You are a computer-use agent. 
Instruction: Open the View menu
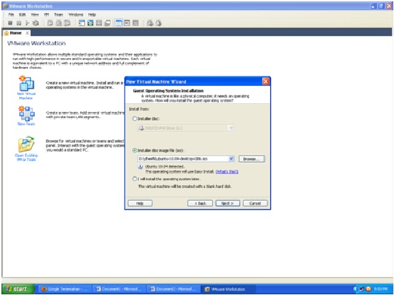35,14
